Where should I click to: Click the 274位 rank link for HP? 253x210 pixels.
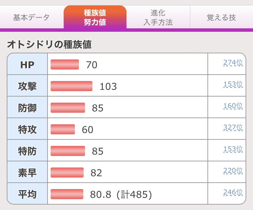[233, 63]
